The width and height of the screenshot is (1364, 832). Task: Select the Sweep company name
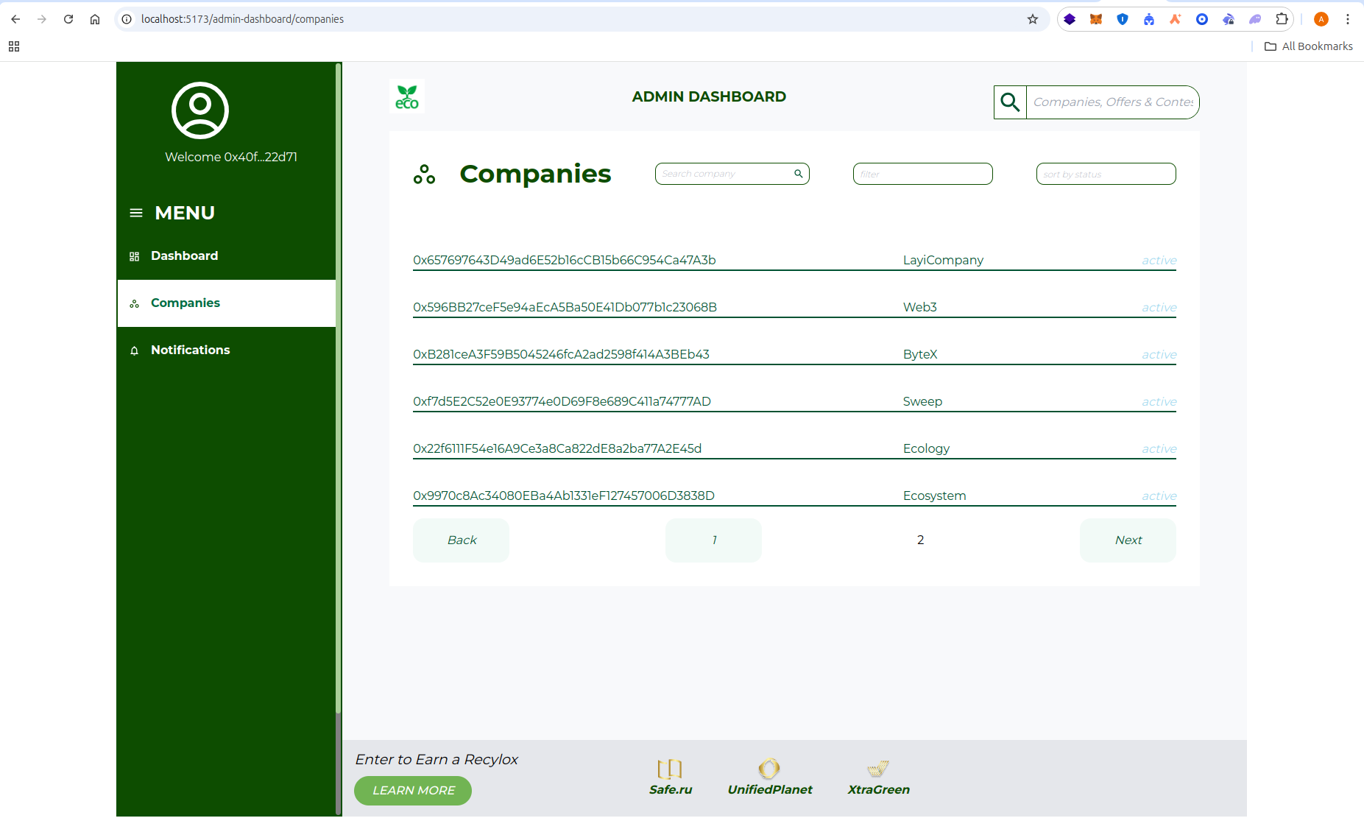click(x=922, y=402)
